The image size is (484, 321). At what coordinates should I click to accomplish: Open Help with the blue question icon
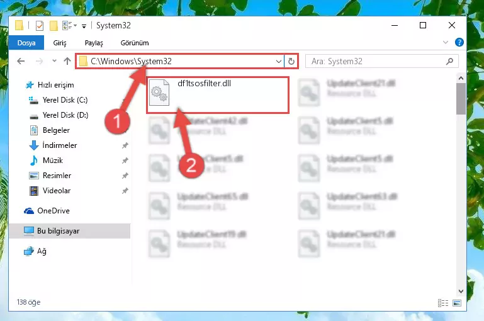click(x=459, y=42)
